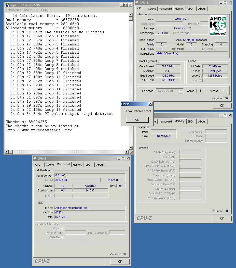Click the Southbridge value M1533
Image resolution: width=236 pixels, height=268 pixels.
click(90, 190)
